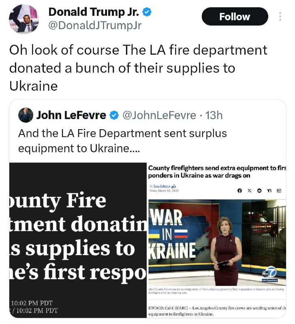The width and height of the screenshot is (295, 324).
Task: Click the Facebook share icon in article
Action: (x=239, y=191)
